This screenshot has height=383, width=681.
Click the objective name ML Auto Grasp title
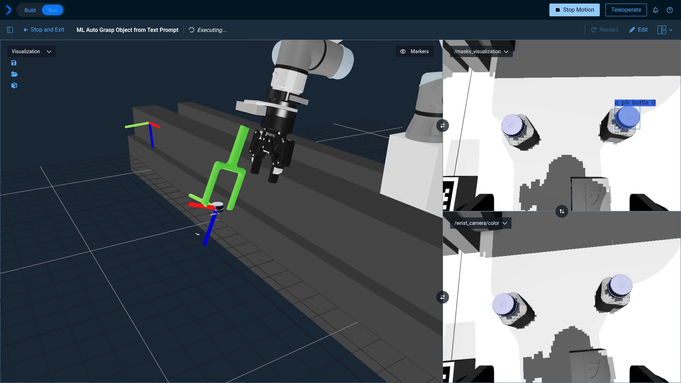click(127, 30)
